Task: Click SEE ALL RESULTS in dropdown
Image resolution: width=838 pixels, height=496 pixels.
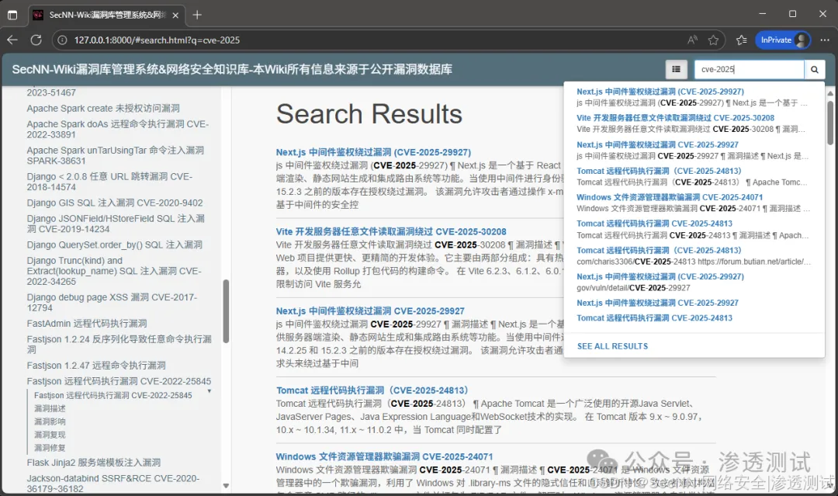Action: 612,346
